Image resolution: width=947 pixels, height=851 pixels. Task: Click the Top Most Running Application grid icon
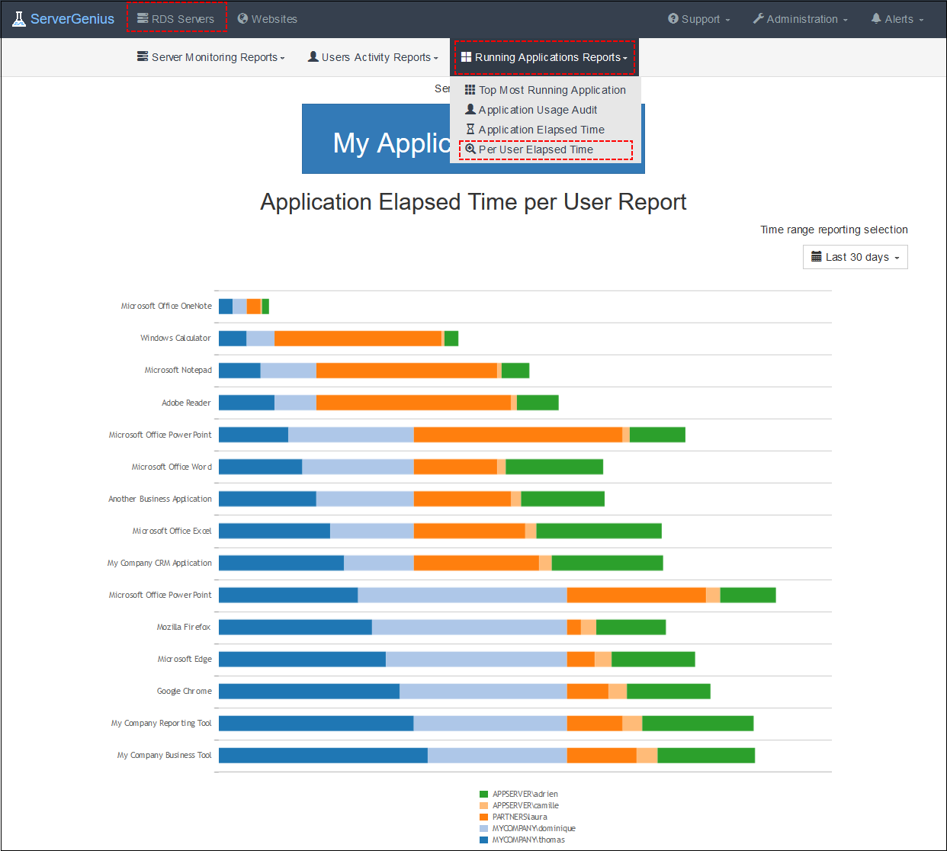point(469,90)
